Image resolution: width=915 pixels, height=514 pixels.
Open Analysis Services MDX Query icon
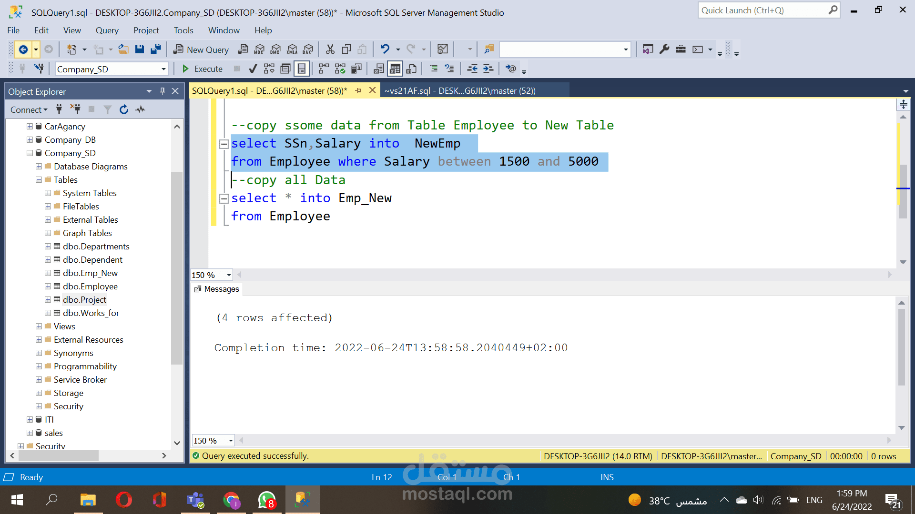click(x=259, y=49)
